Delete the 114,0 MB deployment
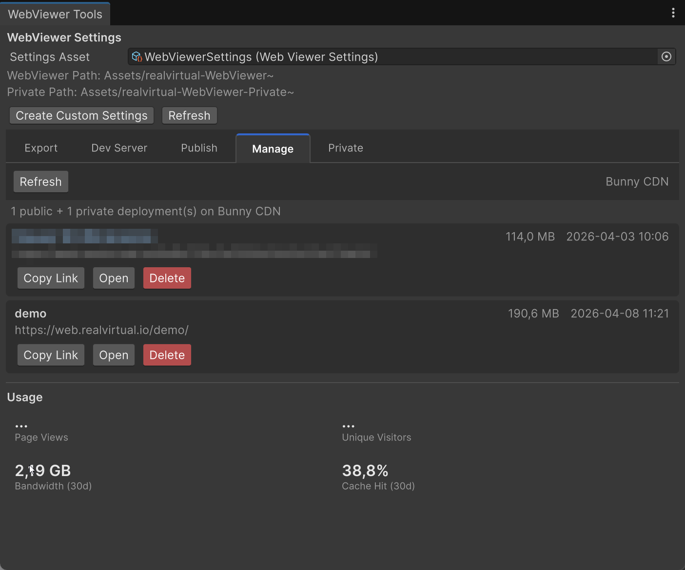The width and height of the screenshot is (685, 570). pos(167,278)
